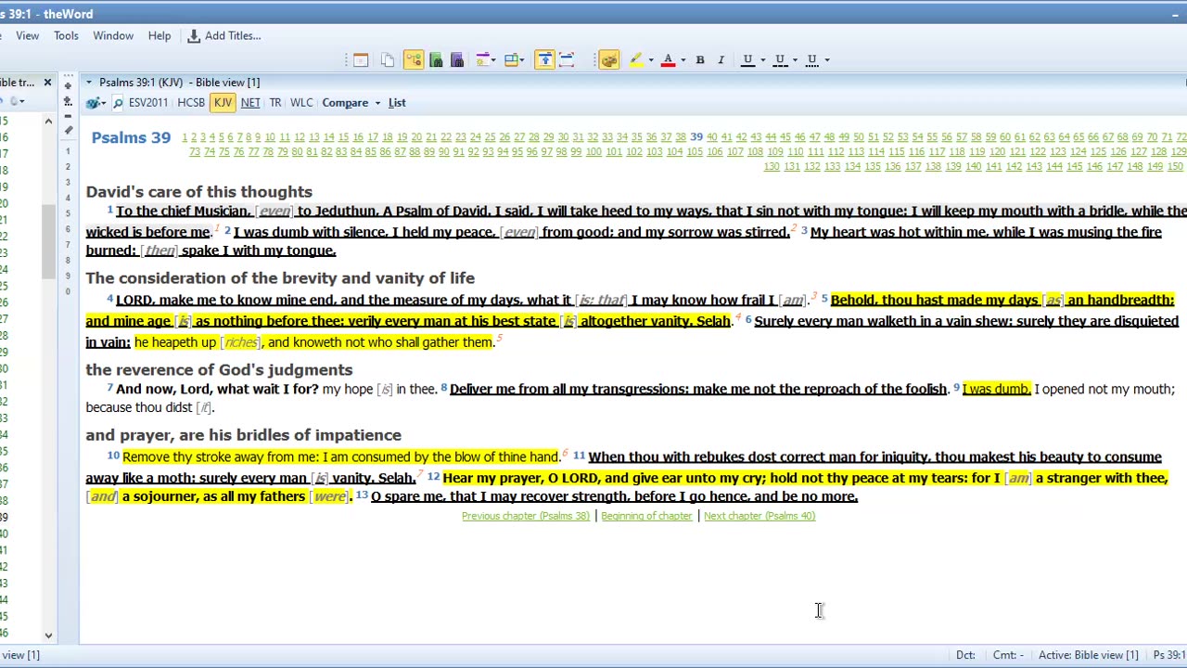Apply the dashed underline style

780,59
